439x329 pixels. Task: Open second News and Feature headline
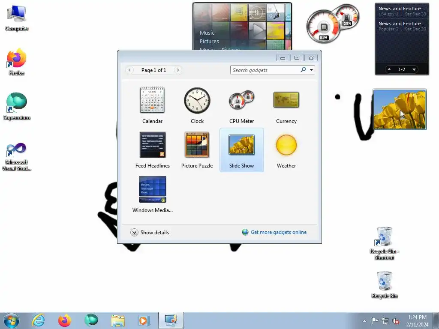[x=402, y=26]
